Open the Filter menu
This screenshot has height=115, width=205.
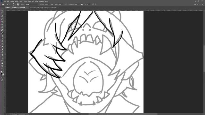(29, 1)
